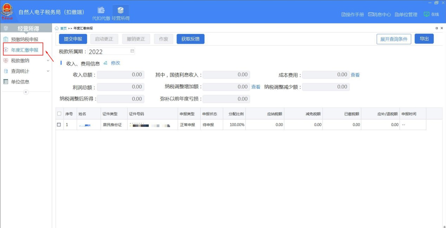Click the 应补/退税额 column header
The width and height of the screenshot is (446, 228).
380,114
